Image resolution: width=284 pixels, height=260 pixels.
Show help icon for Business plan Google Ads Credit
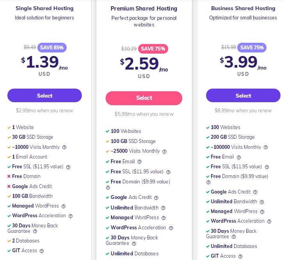click(x=255, y=192)
